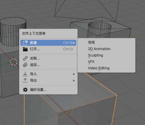The image size is (145, 125).
Task: Select the 新建 menu entry
Action: click(x=48, y=43)
